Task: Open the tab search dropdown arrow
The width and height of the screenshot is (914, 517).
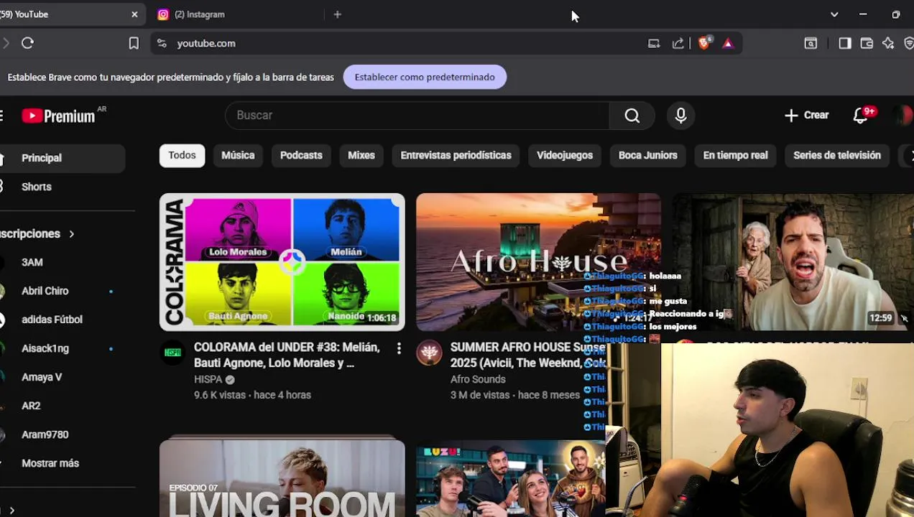Action: [834, 14]
